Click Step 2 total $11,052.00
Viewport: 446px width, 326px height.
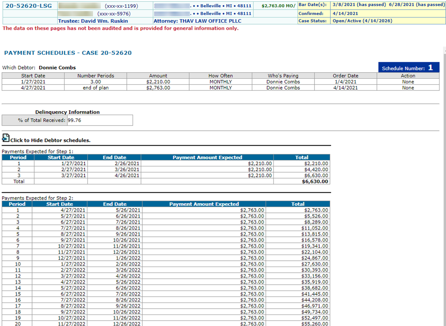[314, 228]
